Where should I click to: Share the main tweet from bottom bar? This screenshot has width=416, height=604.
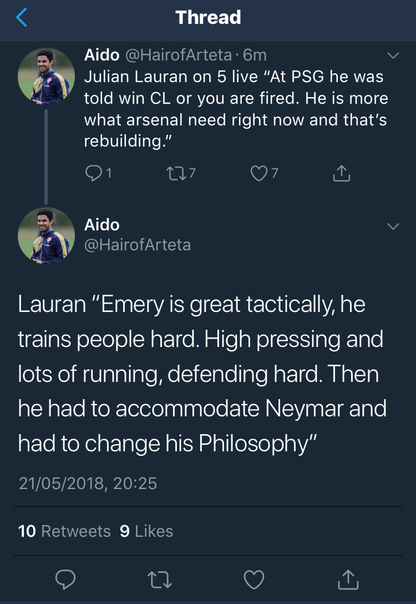pos(348,580)
